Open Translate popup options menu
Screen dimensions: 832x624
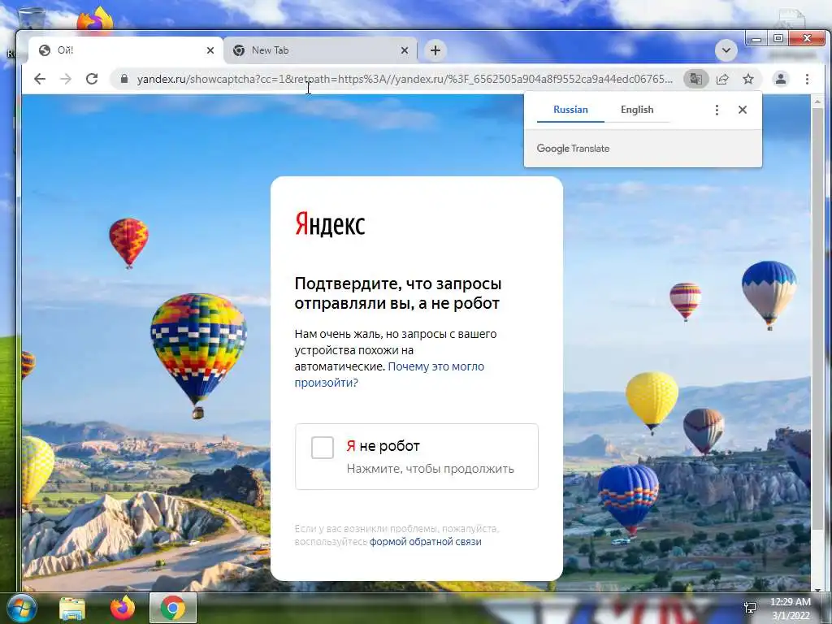pyautogui.click(x=717, y=110)
